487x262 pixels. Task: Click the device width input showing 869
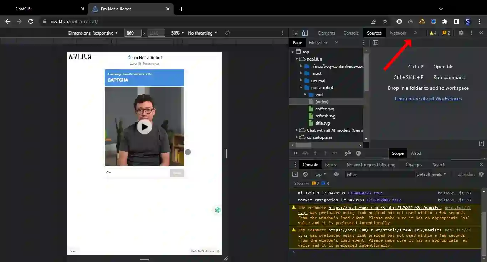pyautogui.click(x=133, y=33)
